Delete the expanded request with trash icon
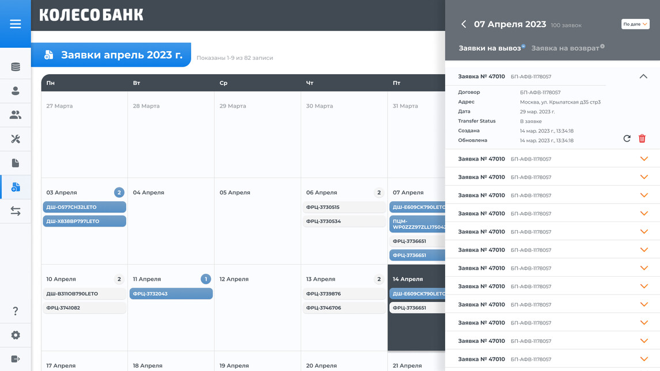660x371 pixels. coord(642,138)
